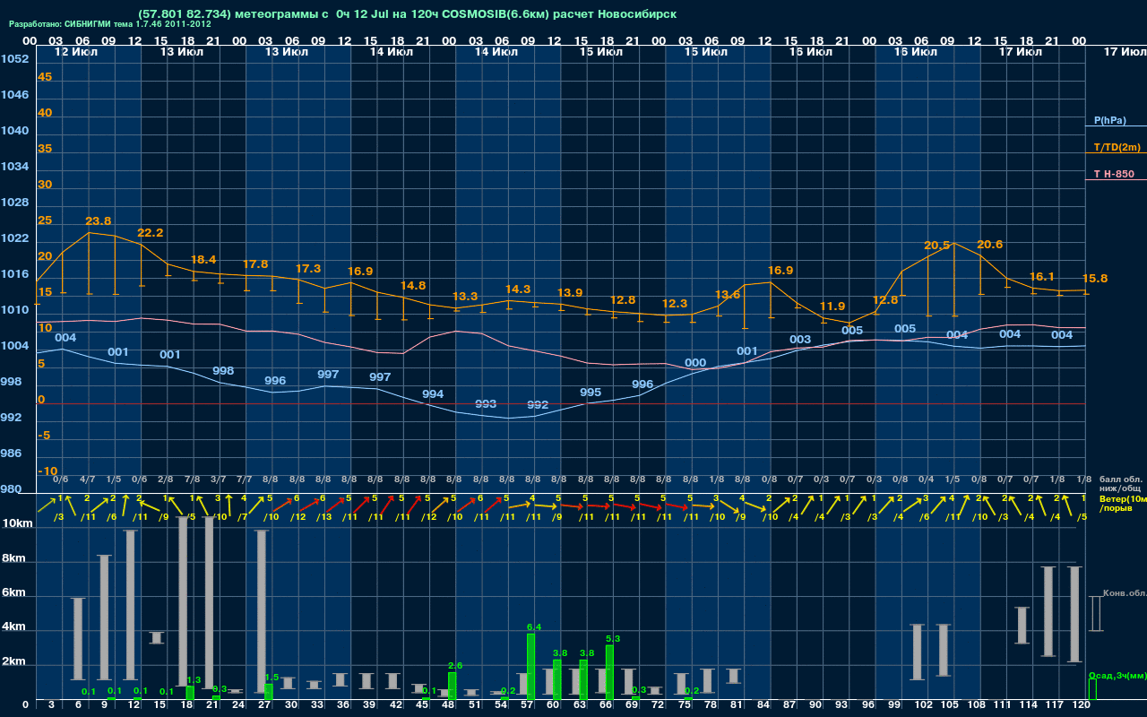
Task: Click the 1.5 precipitation value label
Action: [x=272, y=677]
